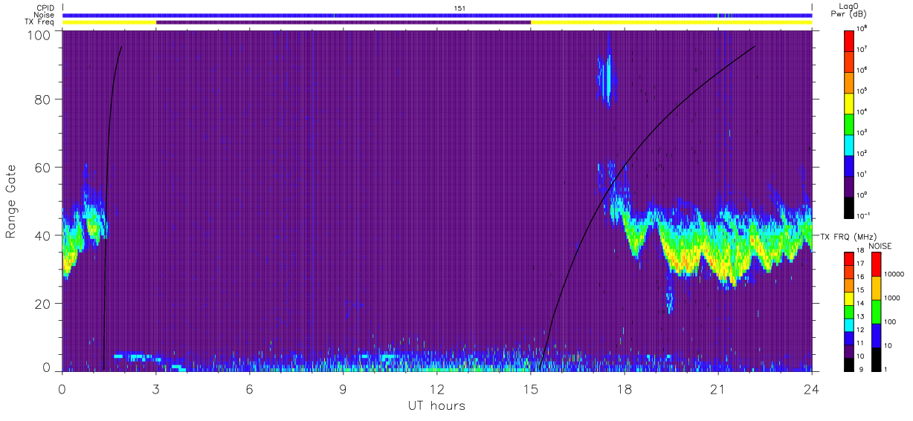Viewport: 913px width, 421px height.
Task: Click the first yellow TX Freq bar segment, before 3 UT
Action: 109,22
